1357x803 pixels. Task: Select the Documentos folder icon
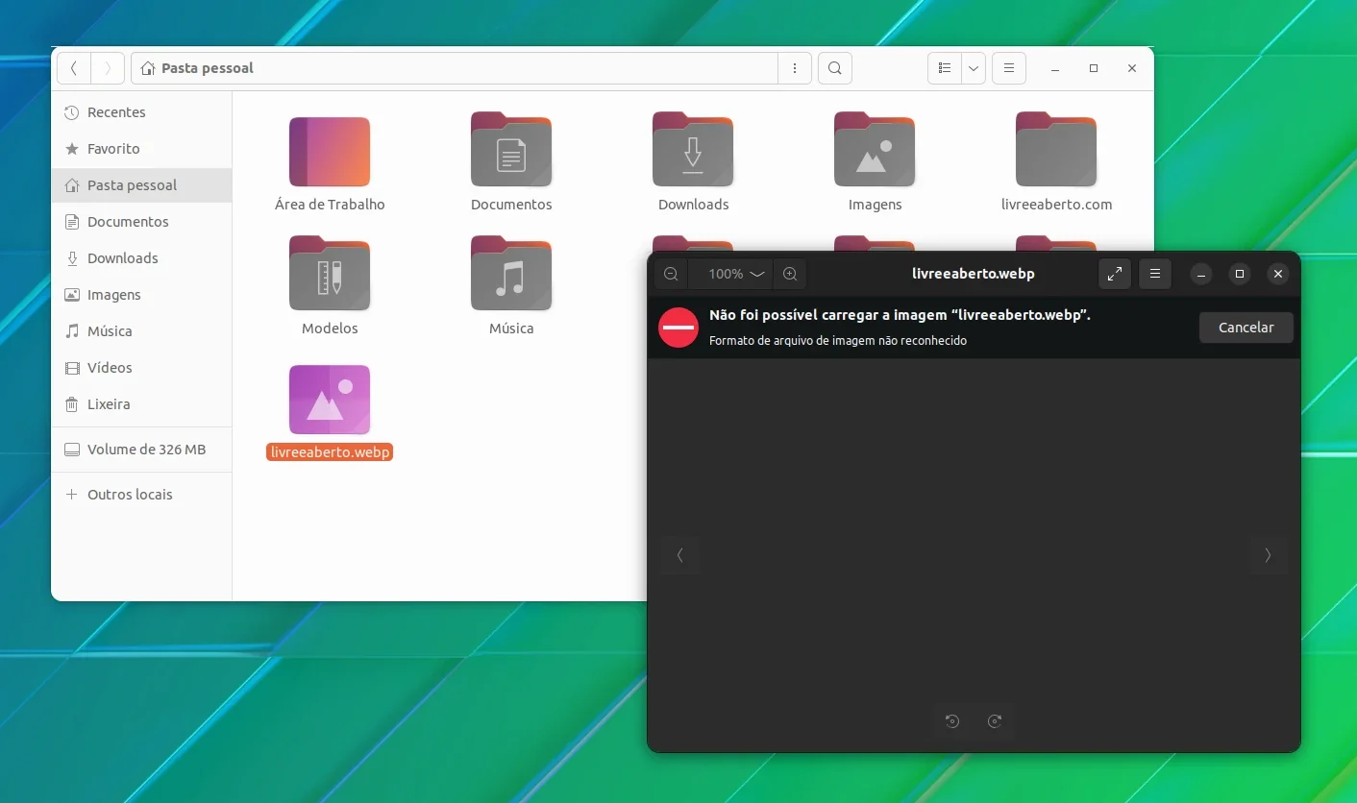[x=511, y=150]
